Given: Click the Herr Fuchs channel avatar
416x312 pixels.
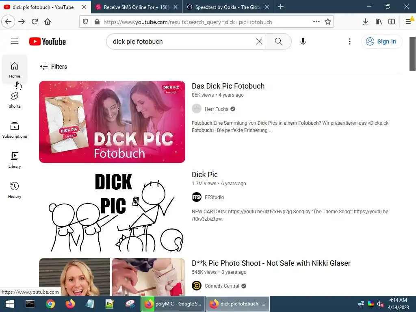Looking at the screenshot, I should click(x=197, y=109).
